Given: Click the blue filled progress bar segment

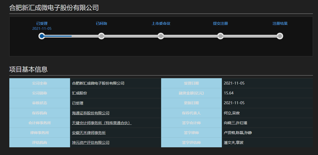Looking at the screenshot, I should point(58,36).
